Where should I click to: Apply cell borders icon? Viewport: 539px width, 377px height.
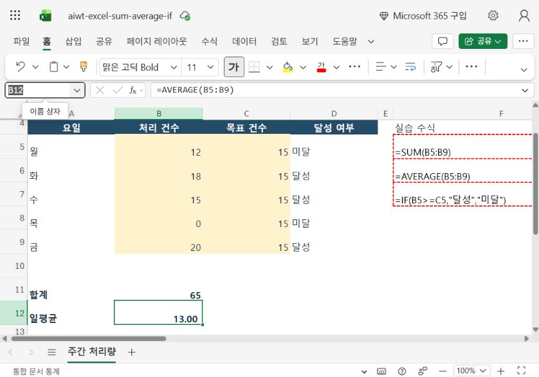254,67
